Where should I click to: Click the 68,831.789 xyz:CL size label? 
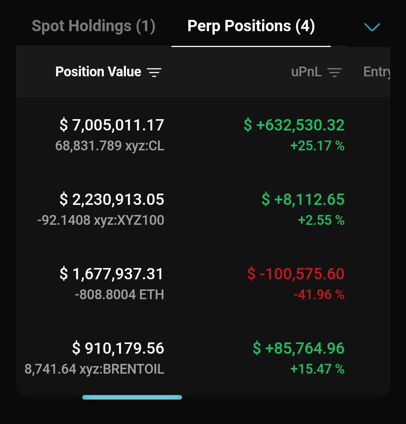(110, 146)
